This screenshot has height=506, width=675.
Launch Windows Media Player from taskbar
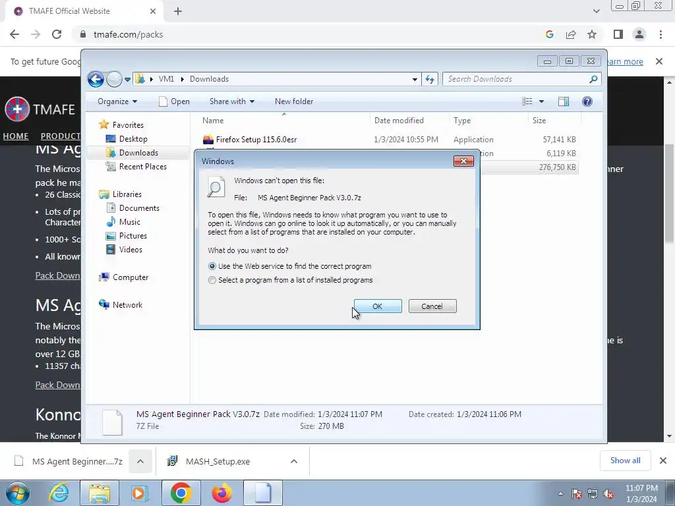click(x=139, y=493)
